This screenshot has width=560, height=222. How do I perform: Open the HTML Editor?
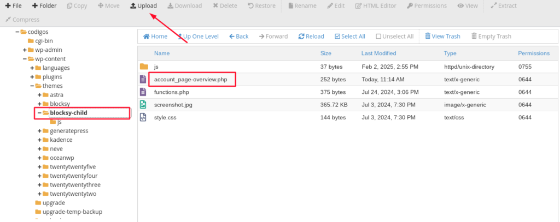[376, 5]
